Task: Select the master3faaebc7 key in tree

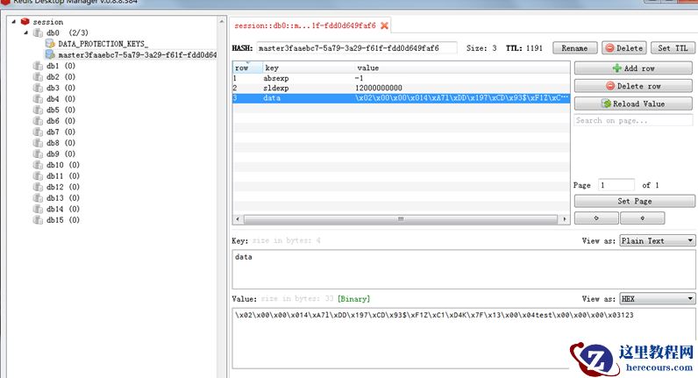Action: pos(138,54)
